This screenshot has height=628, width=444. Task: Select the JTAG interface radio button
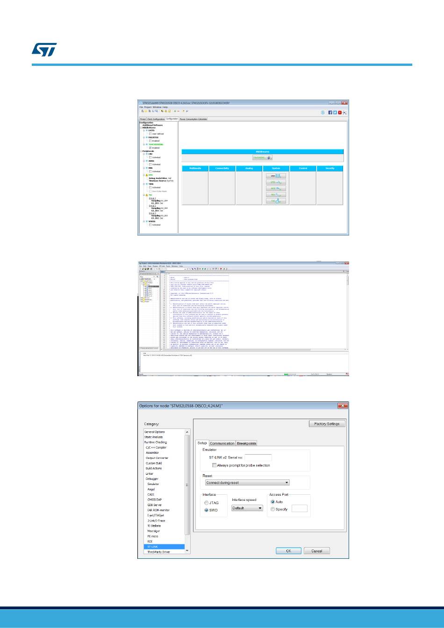207,503
